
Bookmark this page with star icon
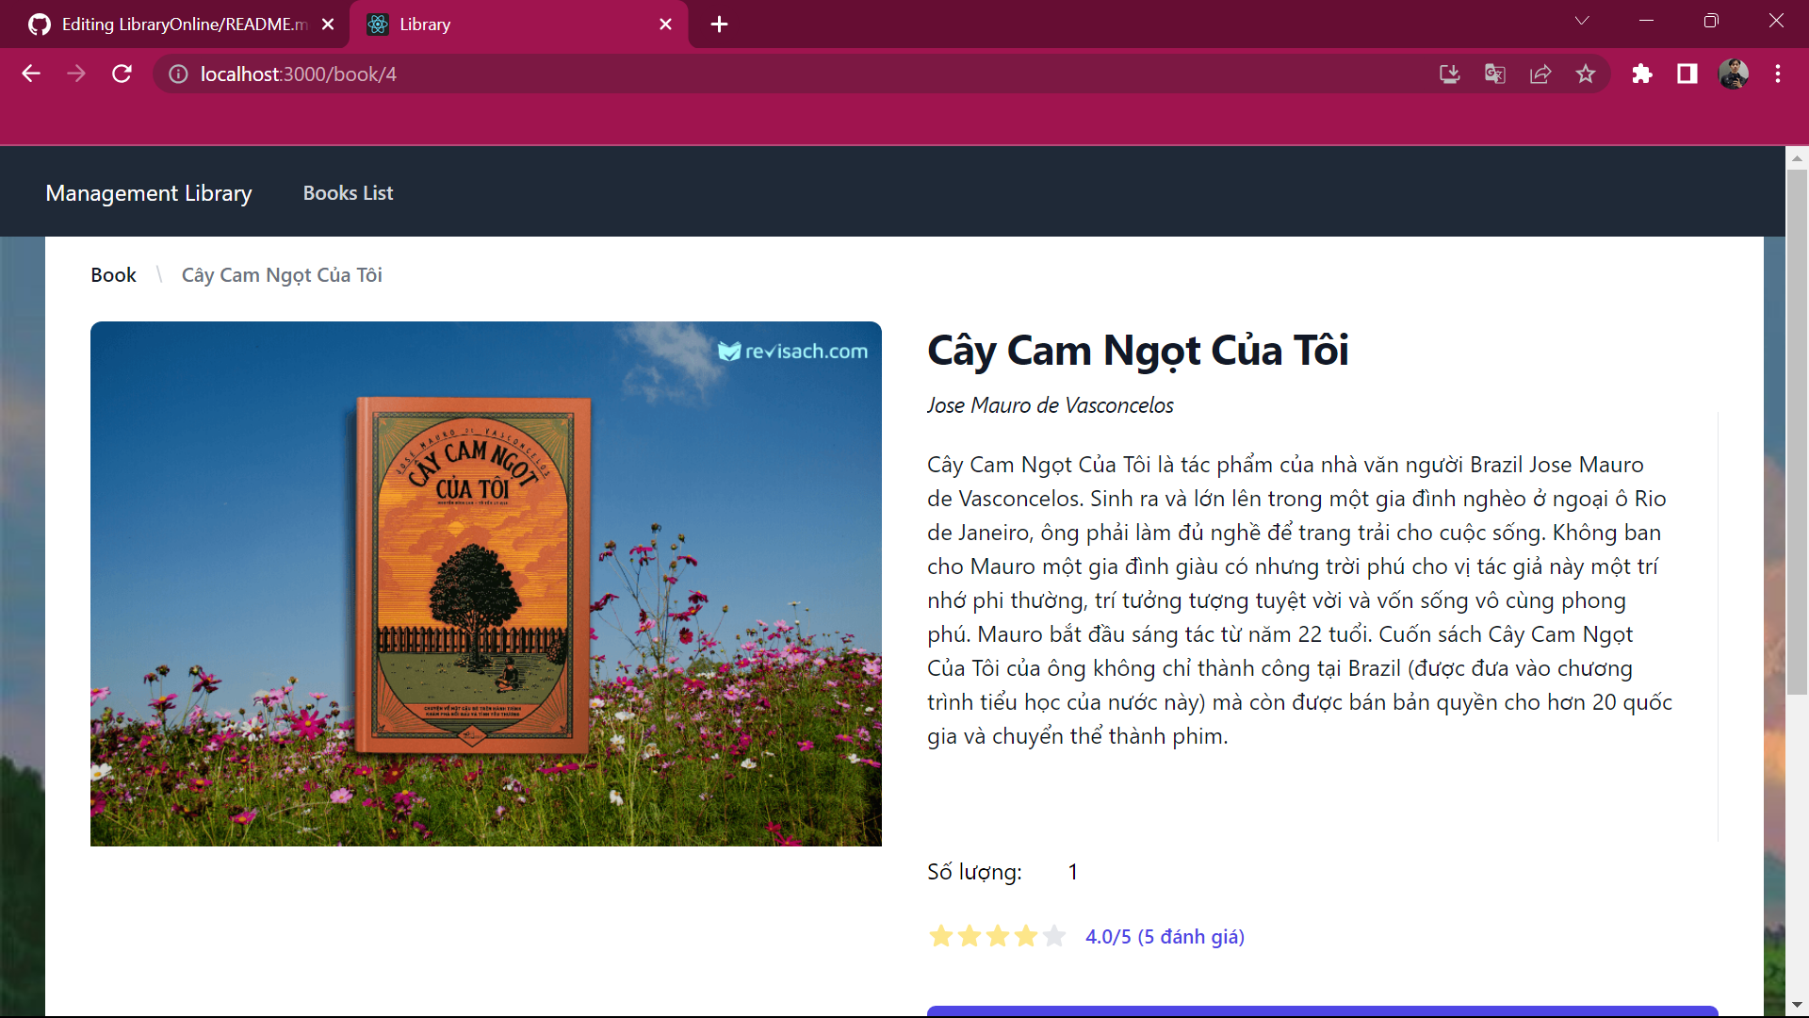tap(1586, 74)
